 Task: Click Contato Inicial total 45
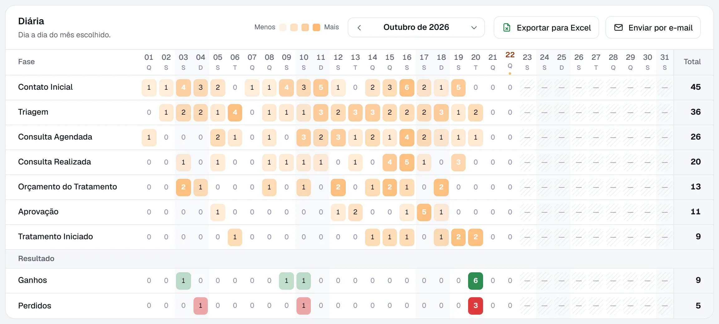tap(696, 87)
